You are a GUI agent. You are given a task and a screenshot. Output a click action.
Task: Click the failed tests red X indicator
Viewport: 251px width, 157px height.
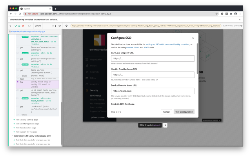point(24,26)
